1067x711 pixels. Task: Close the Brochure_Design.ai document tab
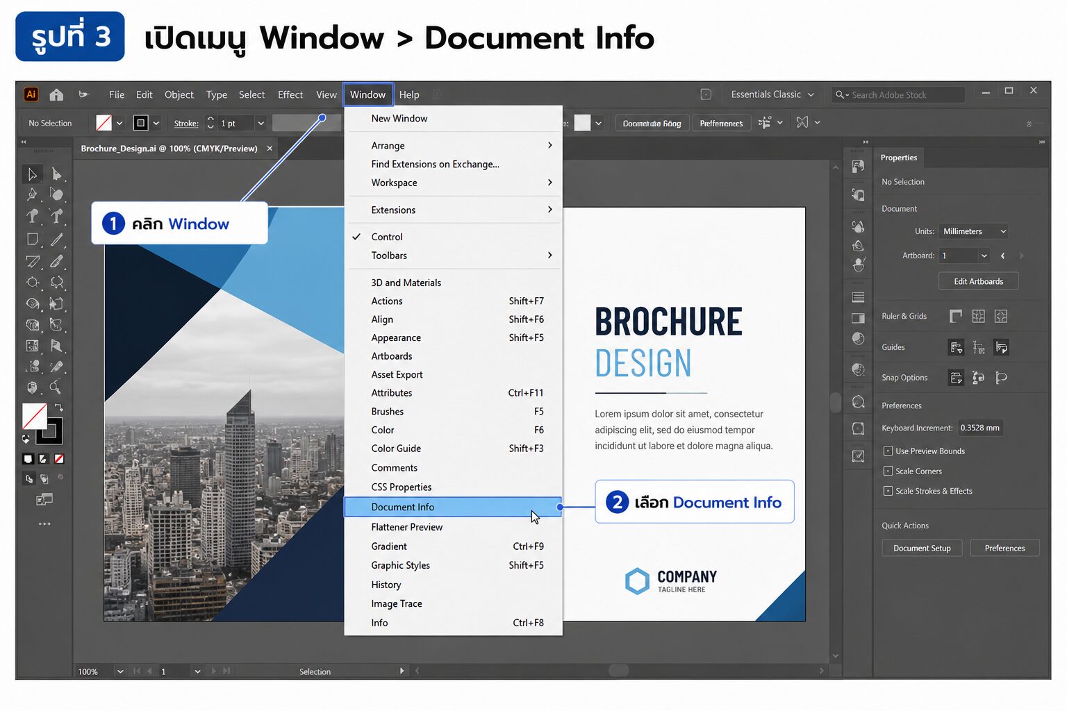coord(270,149)
